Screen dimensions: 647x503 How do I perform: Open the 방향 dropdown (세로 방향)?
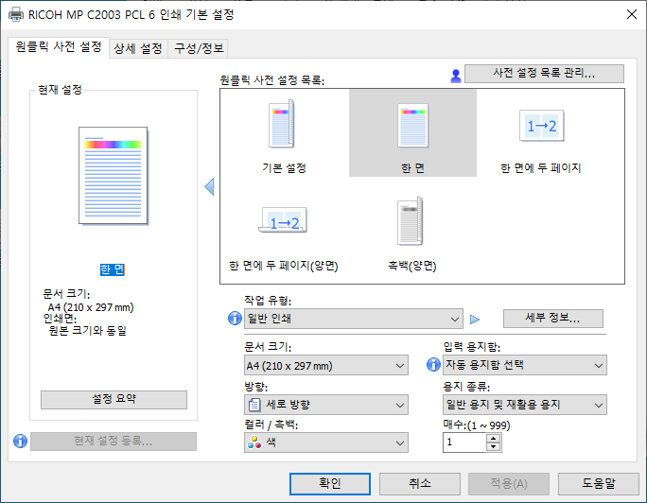click(x=326, y=405)
